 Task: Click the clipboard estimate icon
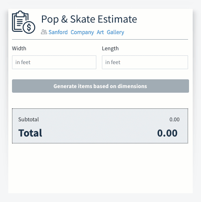click(x=24, y=22)
